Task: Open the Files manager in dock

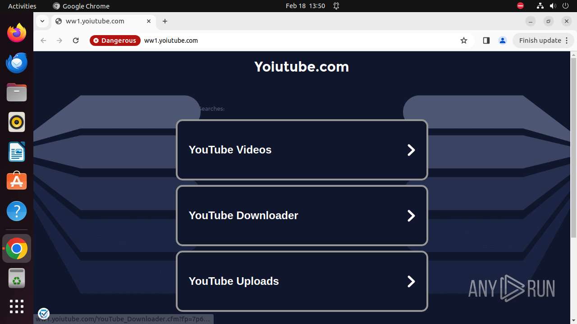Action: pyautogui.click(x=17, y=92)
